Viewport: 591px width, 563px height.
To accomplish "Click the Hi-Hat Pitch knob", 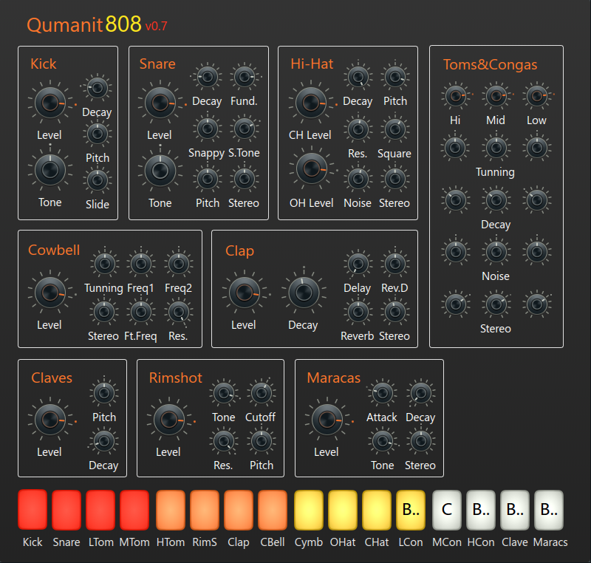I will (395, 78).
